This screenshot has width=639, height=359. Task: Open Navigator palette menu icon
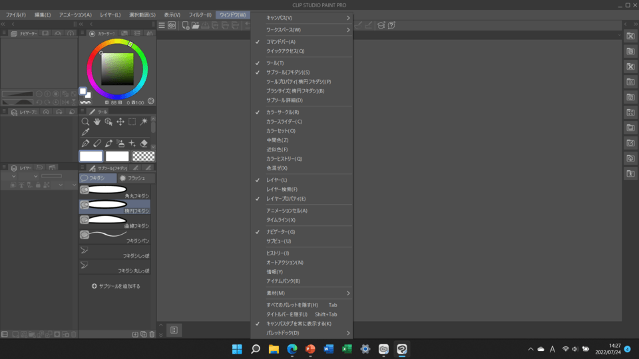pyautogui.click(x=4, y=33)
